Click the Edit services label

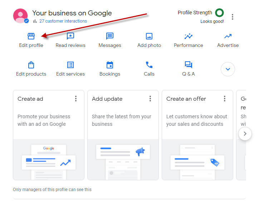(70, 74)
